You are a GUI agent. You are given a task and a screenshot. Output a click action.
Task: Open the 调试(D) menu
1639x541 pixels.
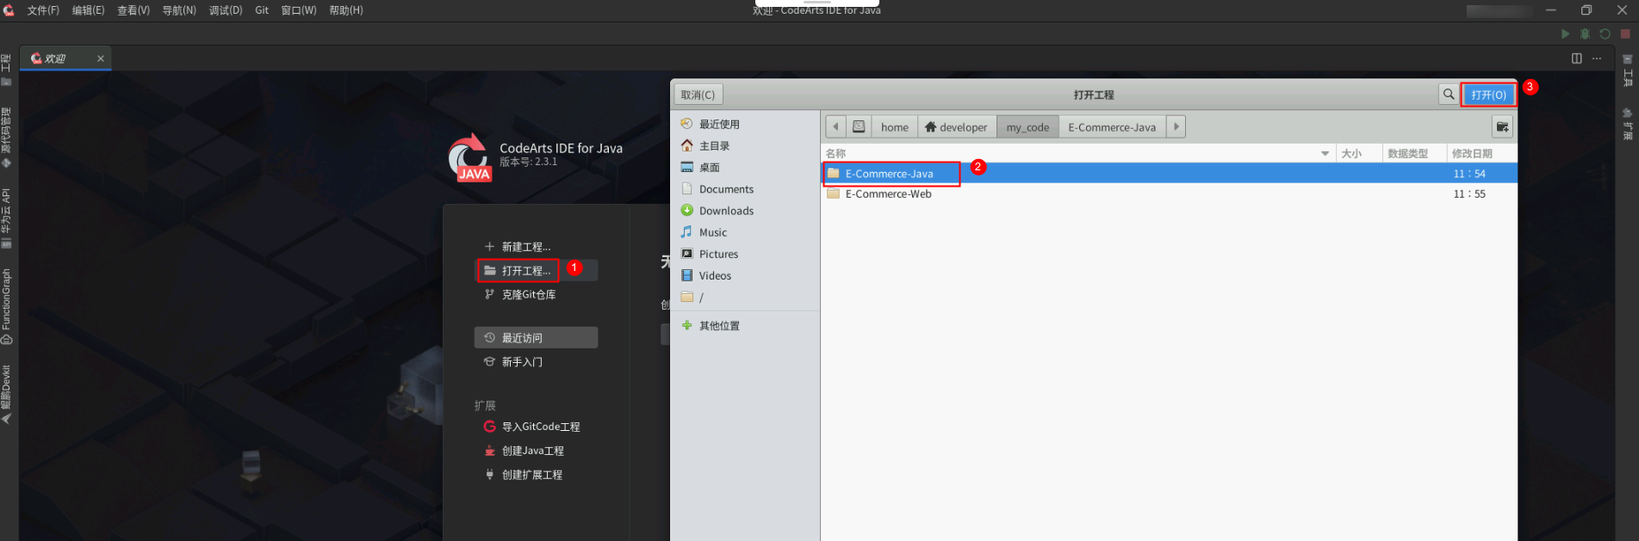tap(226, 10)
